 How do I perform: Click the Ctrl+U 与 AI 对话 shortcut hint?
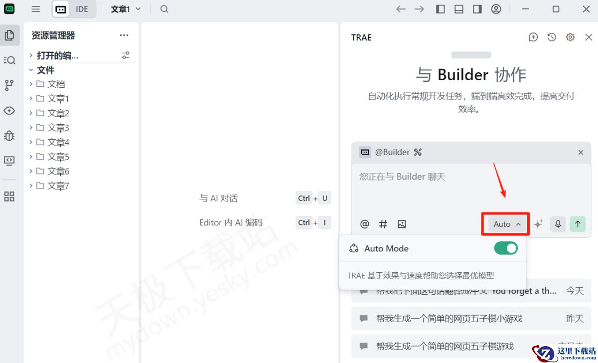265,198
